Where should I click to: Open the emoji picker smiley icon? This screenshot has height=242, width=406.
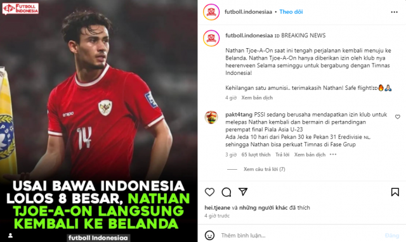point(209,235)
